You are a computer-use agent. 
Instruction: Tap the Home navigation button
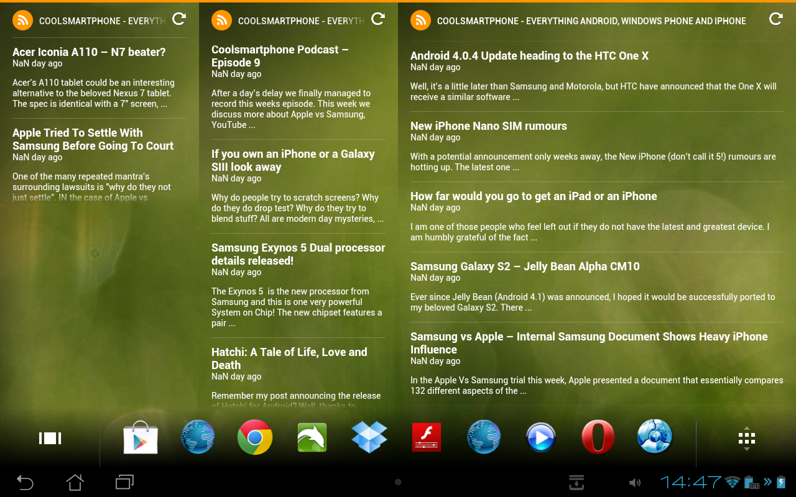(75, 482)
